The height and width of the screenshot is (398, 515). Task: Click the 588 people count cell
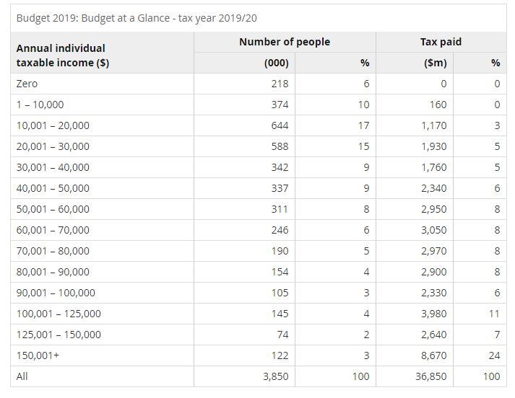(279, 146)
